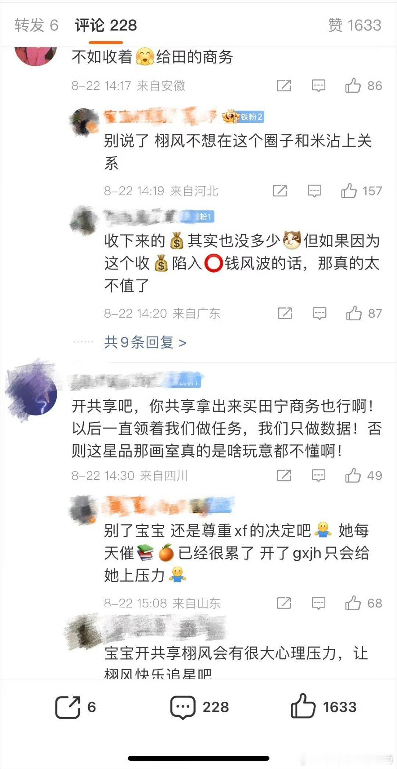Reply to the 15:08 山东 comment via bubble icon

(x=318, y=603)
